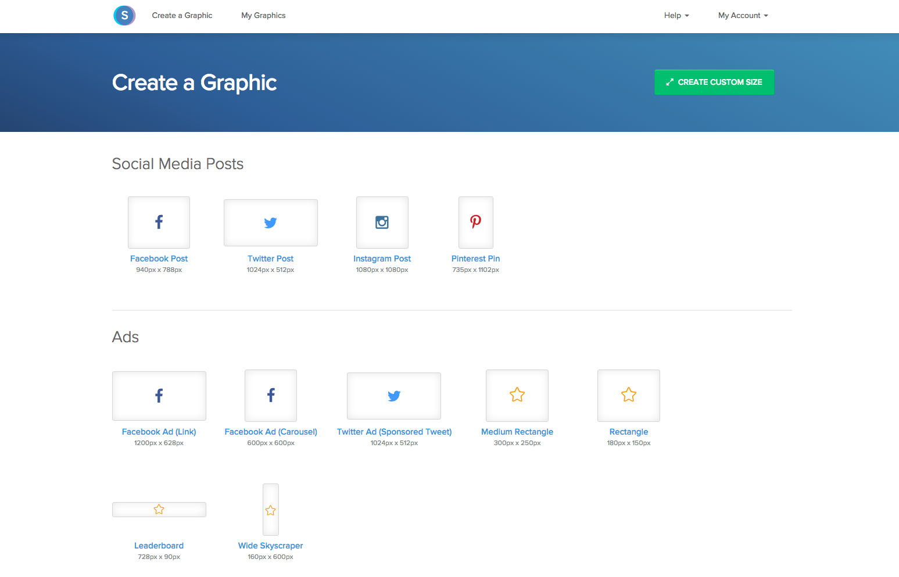This screenshot has height=577, width=899.
Task: Open the Facebook Post text link
Action: 159,259
